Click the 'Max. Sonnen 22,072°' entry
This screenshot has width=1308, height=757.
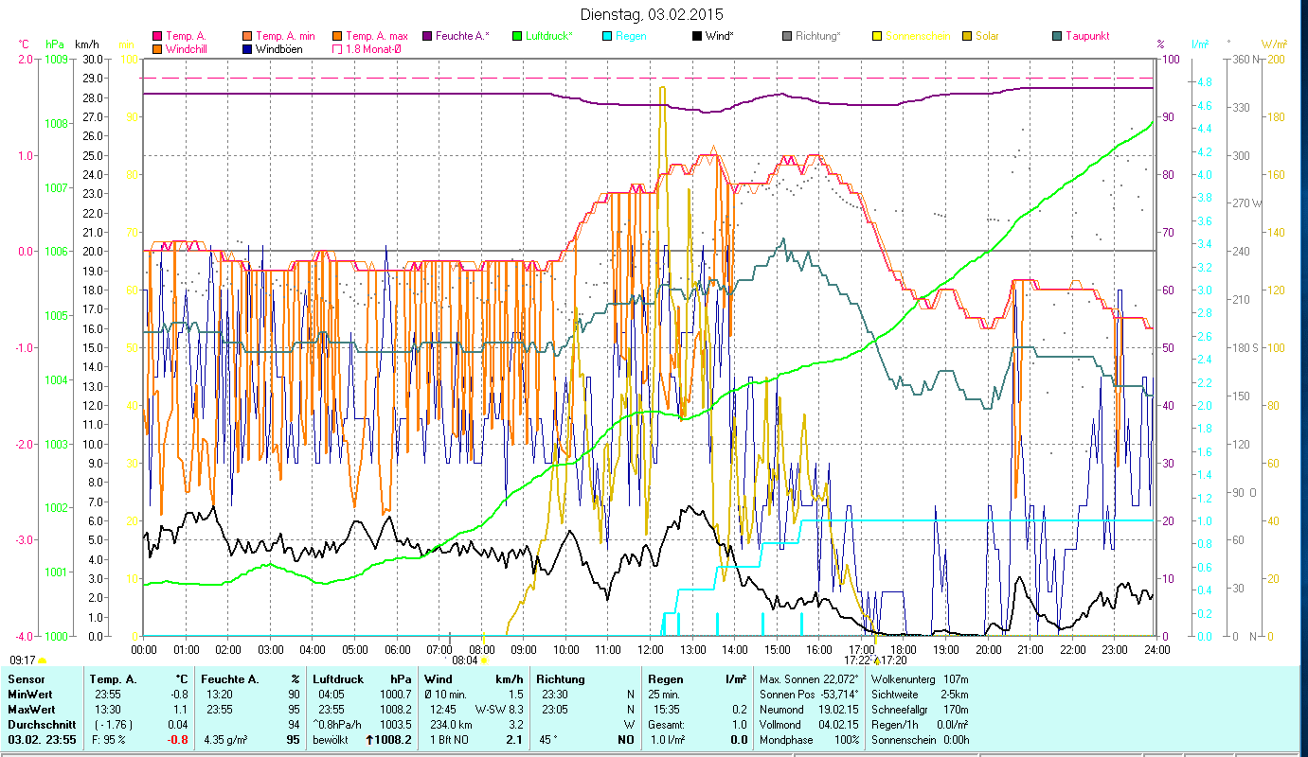click(809, 679)
